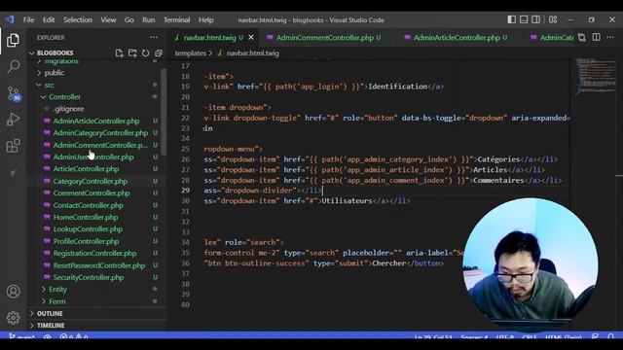Expand the TIMELINE section

[x=51, y=326]
